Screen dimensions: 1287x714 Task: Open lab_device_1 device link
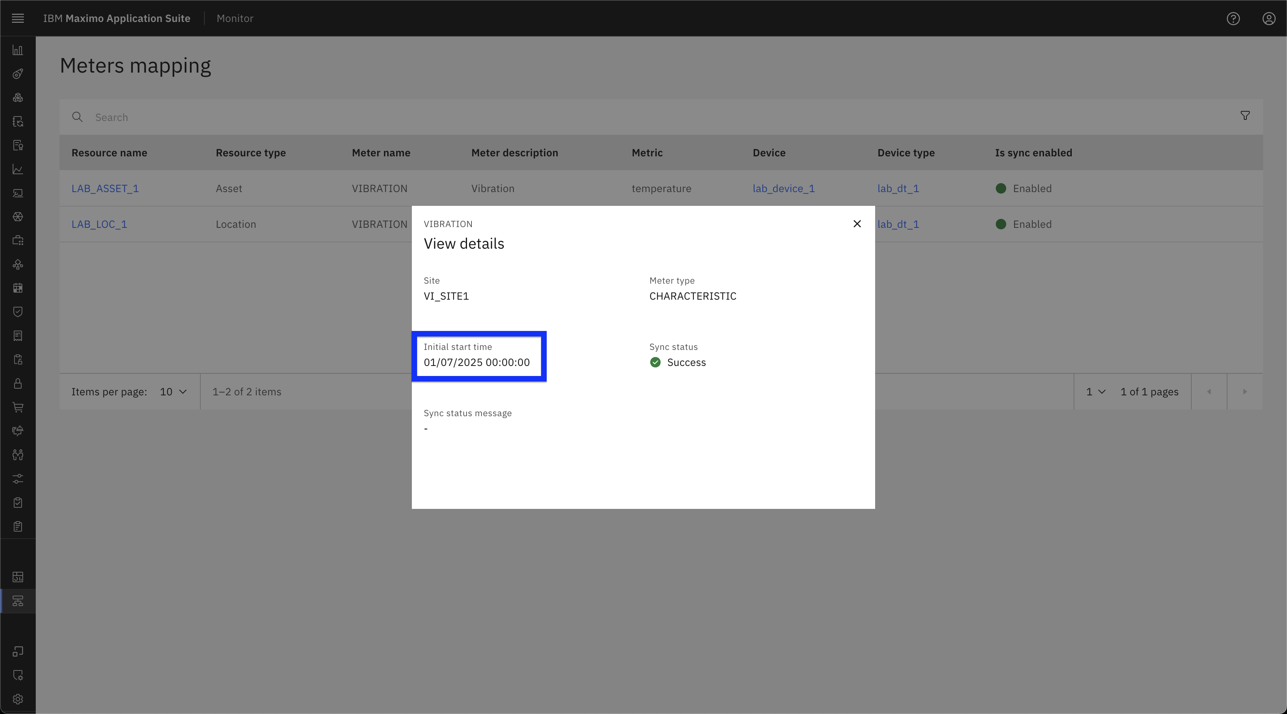click(784, 189)
